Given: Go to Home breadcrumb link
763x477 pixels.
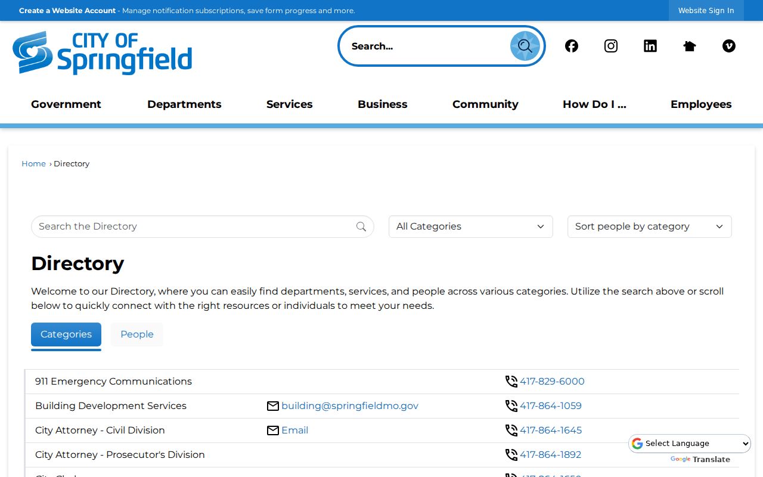Looking at the screenshot, I should [x=33, y=164].
